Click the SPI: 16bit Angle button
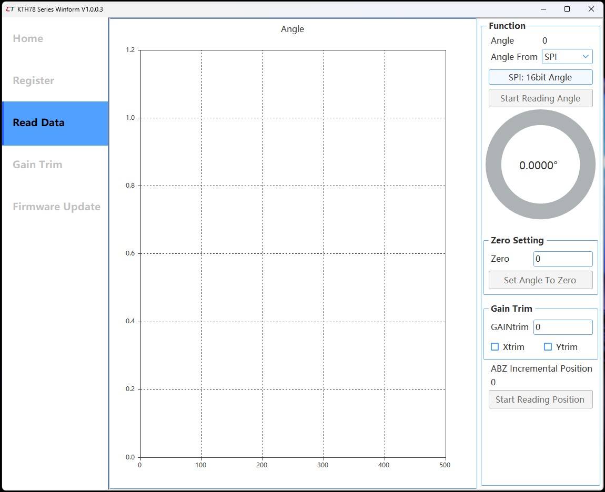 (x=540, y=77)
